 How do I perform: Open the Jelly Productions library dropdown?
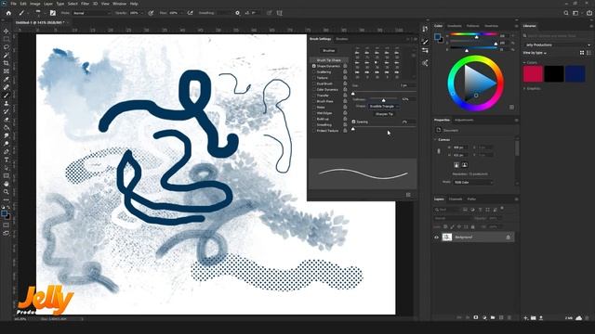point(557,45)
